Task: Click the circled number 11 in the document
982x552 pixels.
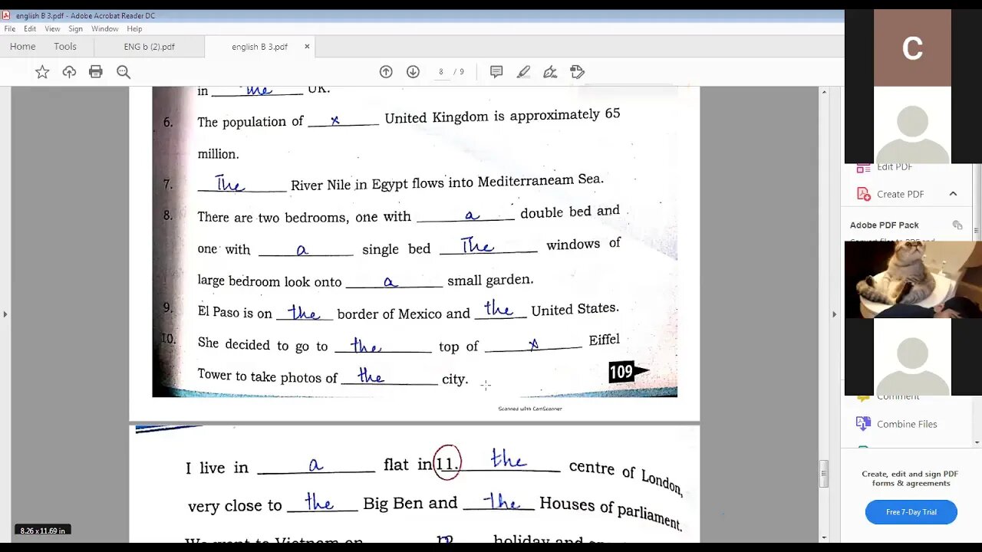Action: click(x=447, y=464)
